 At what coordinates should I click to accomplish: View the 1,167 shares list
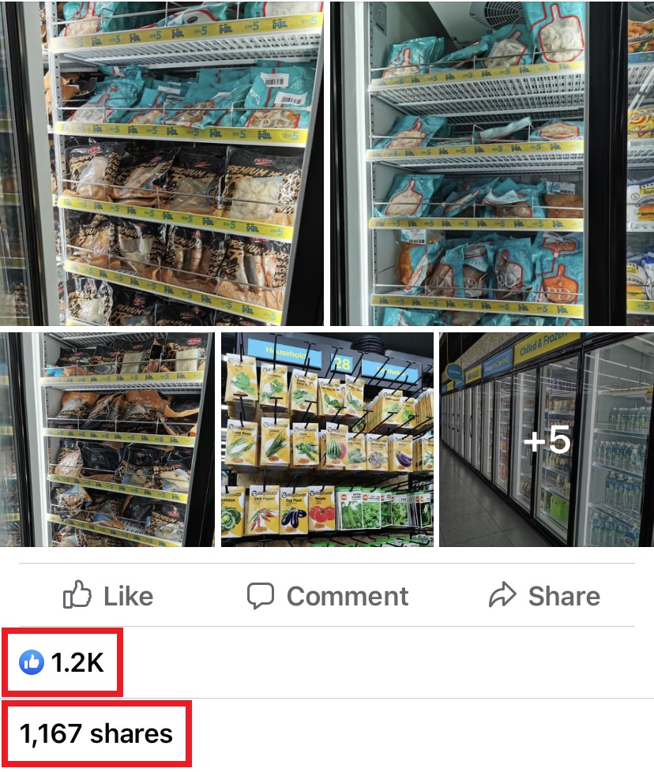96,733
